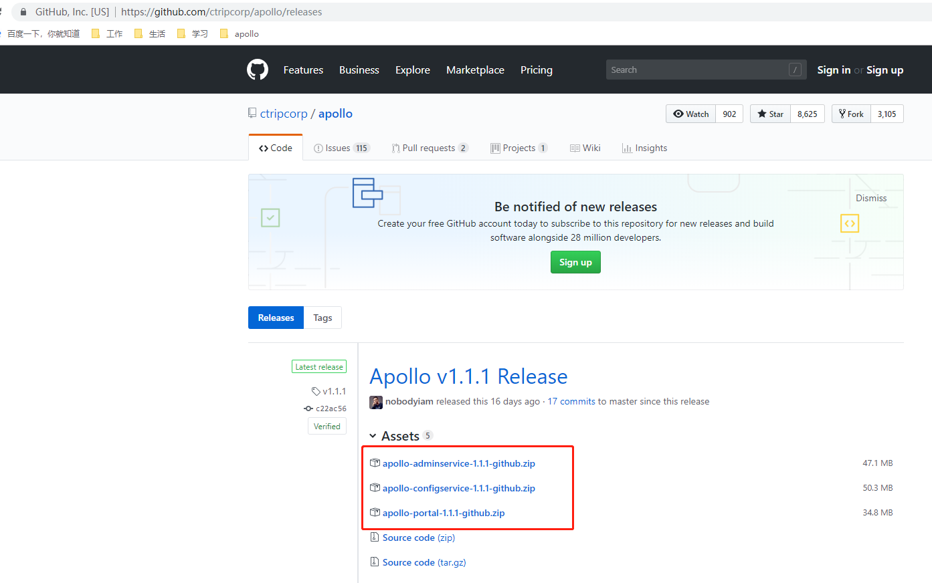Click the slash shortcut icon in the search box
Image resolution: width=932 pixels, height=583 pixels.
[x=795, y=70]
